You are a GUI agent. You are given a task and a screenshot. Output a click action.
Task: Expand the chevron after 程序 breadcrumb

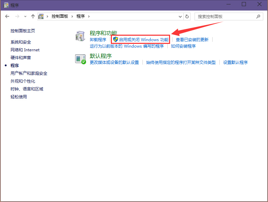[x=88, y=16]
